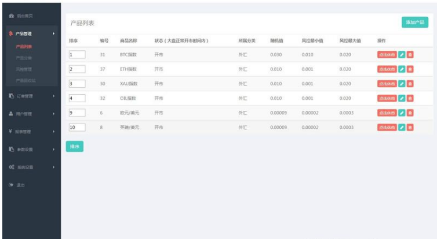
Task: Click the 所属分类 column header
Action: pyautogui.click(x=247, y=41)
